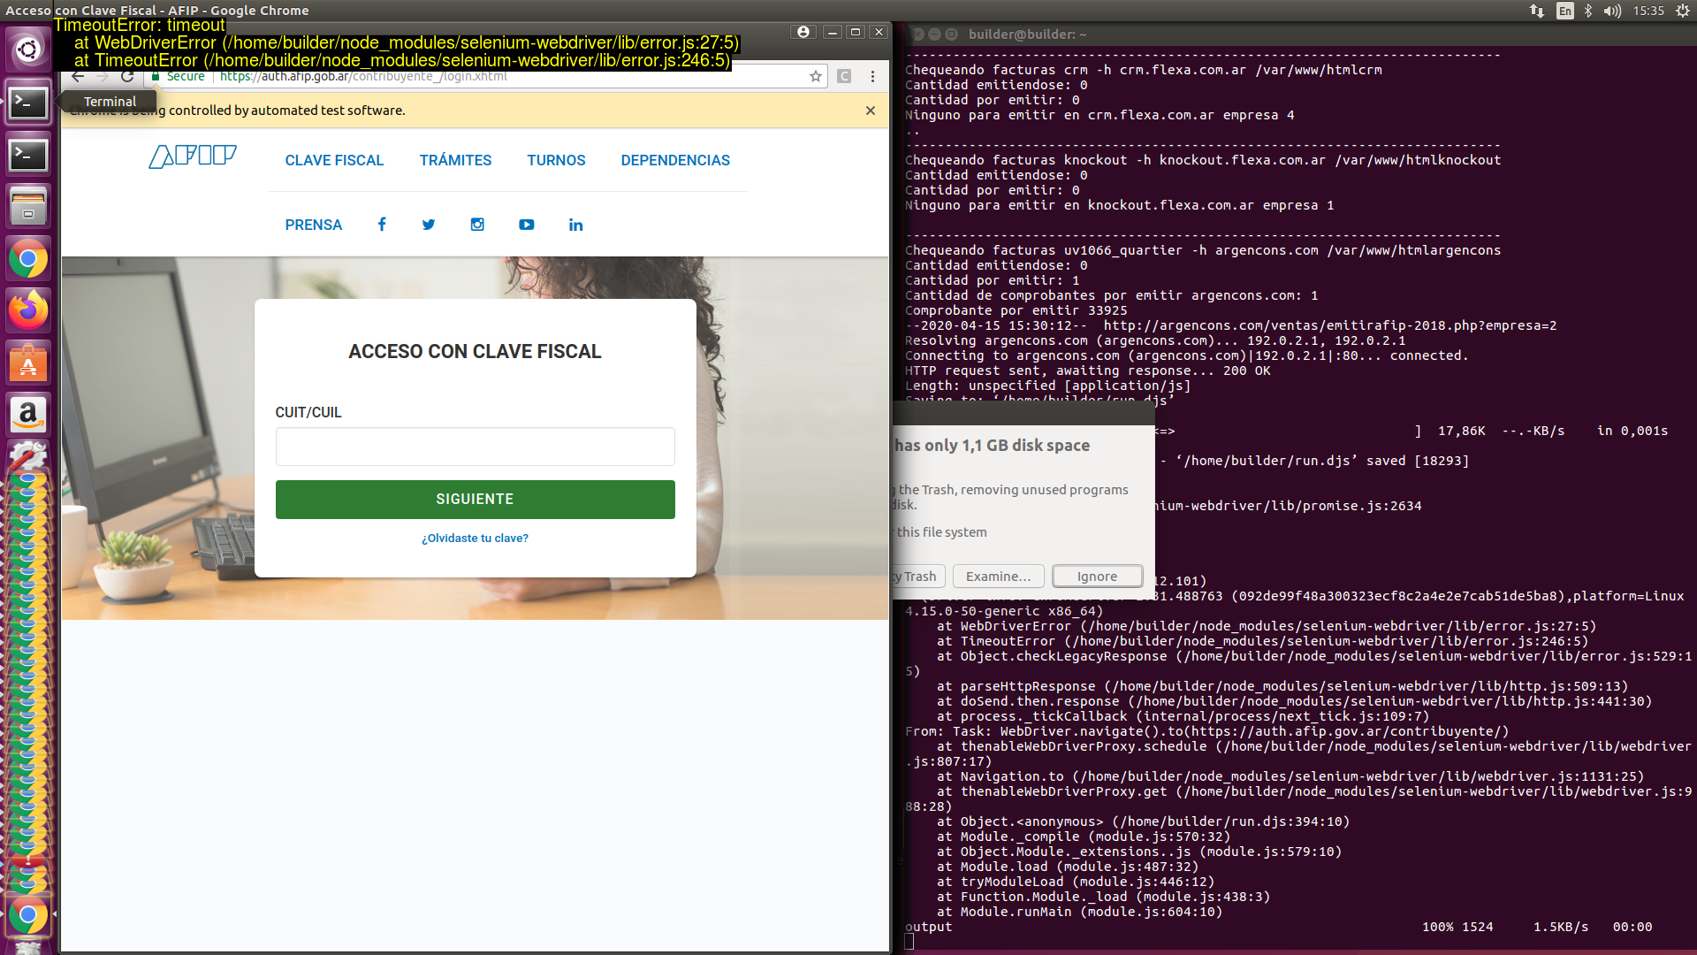Open the DEPENDENCIAS nav item
Image resolution: width=1697 pixels, height=955 pixels.
click(x=675, y=160)
